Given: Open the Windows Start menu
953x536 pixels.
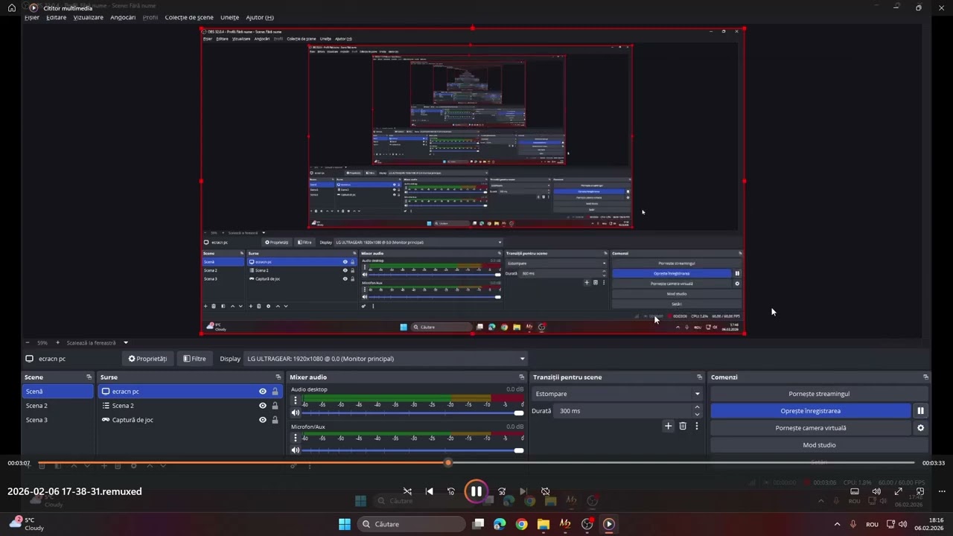Looking at the screenshot, I should coord(345,524).
